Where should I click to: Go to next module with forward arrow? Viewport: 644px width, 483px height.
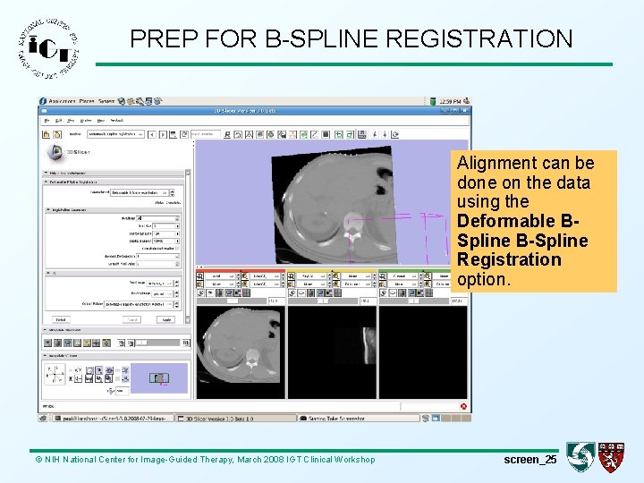click(163, 134)
